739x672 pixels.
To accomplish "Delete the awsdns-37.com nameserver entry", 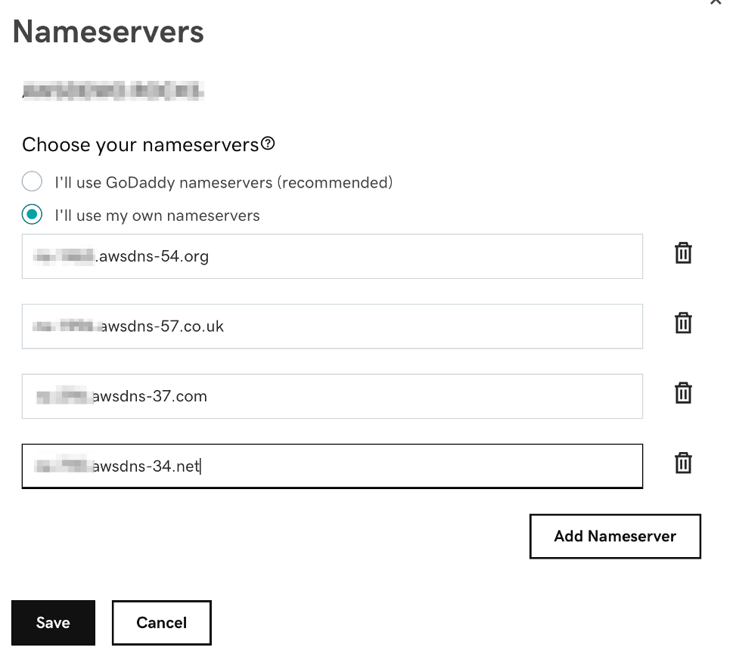I will click(682, 393).
